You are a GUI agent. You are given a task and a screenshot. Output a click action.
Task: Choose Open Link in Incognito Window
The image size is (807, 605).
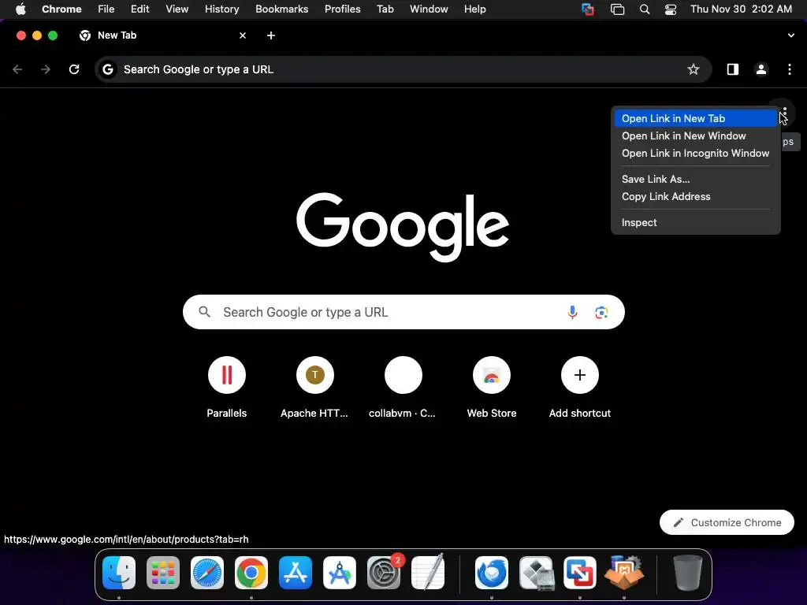695,154
